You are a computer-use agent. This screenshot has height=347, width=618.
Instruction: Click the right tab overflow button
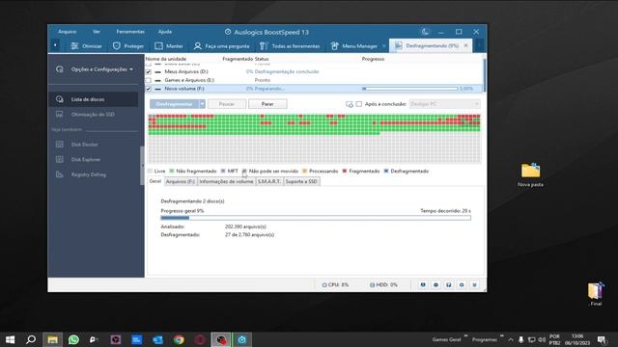[479, 45]
